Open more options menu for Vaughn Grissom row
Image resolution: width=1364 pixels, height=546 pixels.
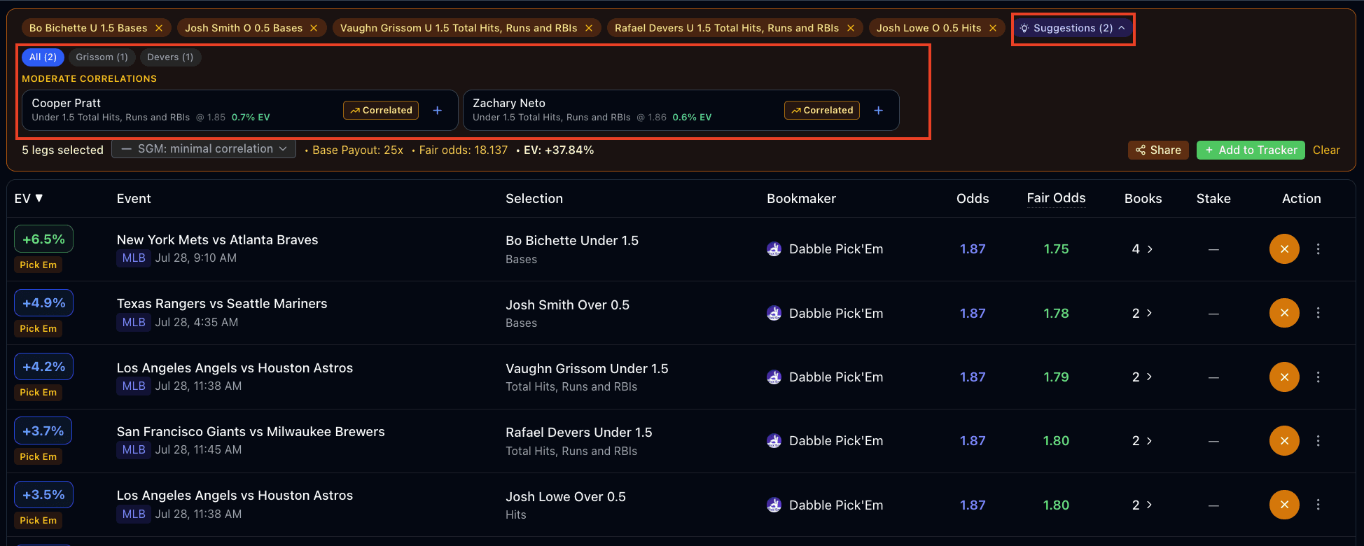(x=1318, y=377)
